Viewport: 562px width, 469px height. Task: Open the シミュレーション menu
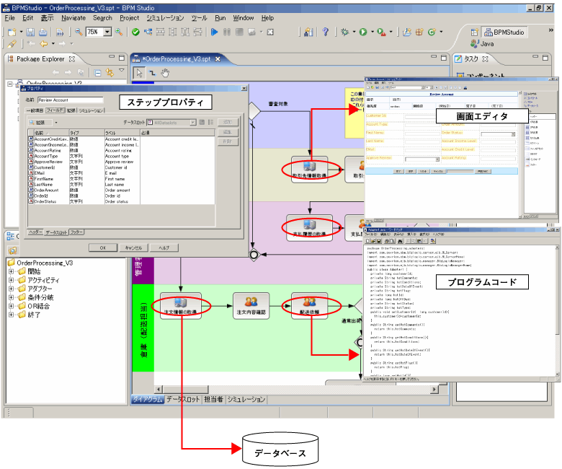pos(165,18)
